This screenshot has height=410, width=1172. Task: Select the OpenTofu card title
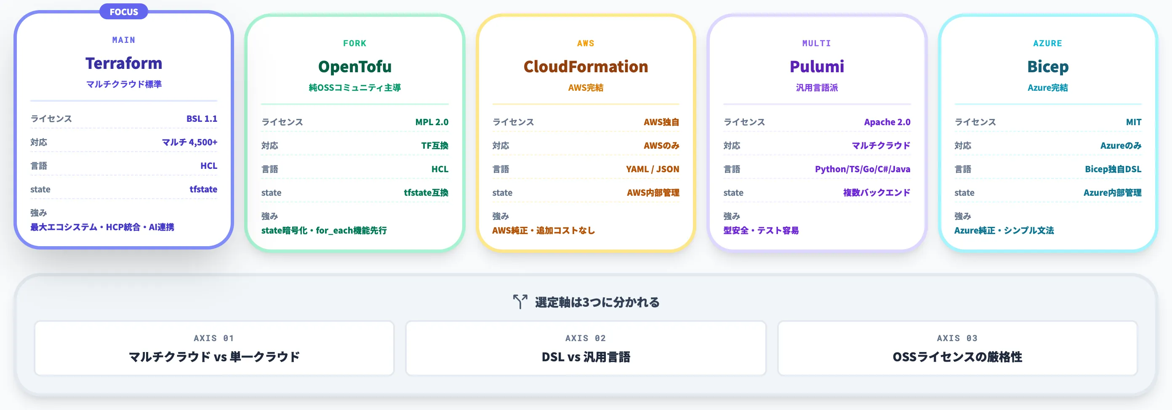coord(355,67)
